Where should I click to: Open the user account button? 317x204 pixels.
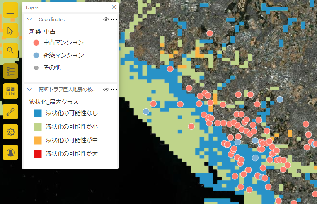pos(10,152)
